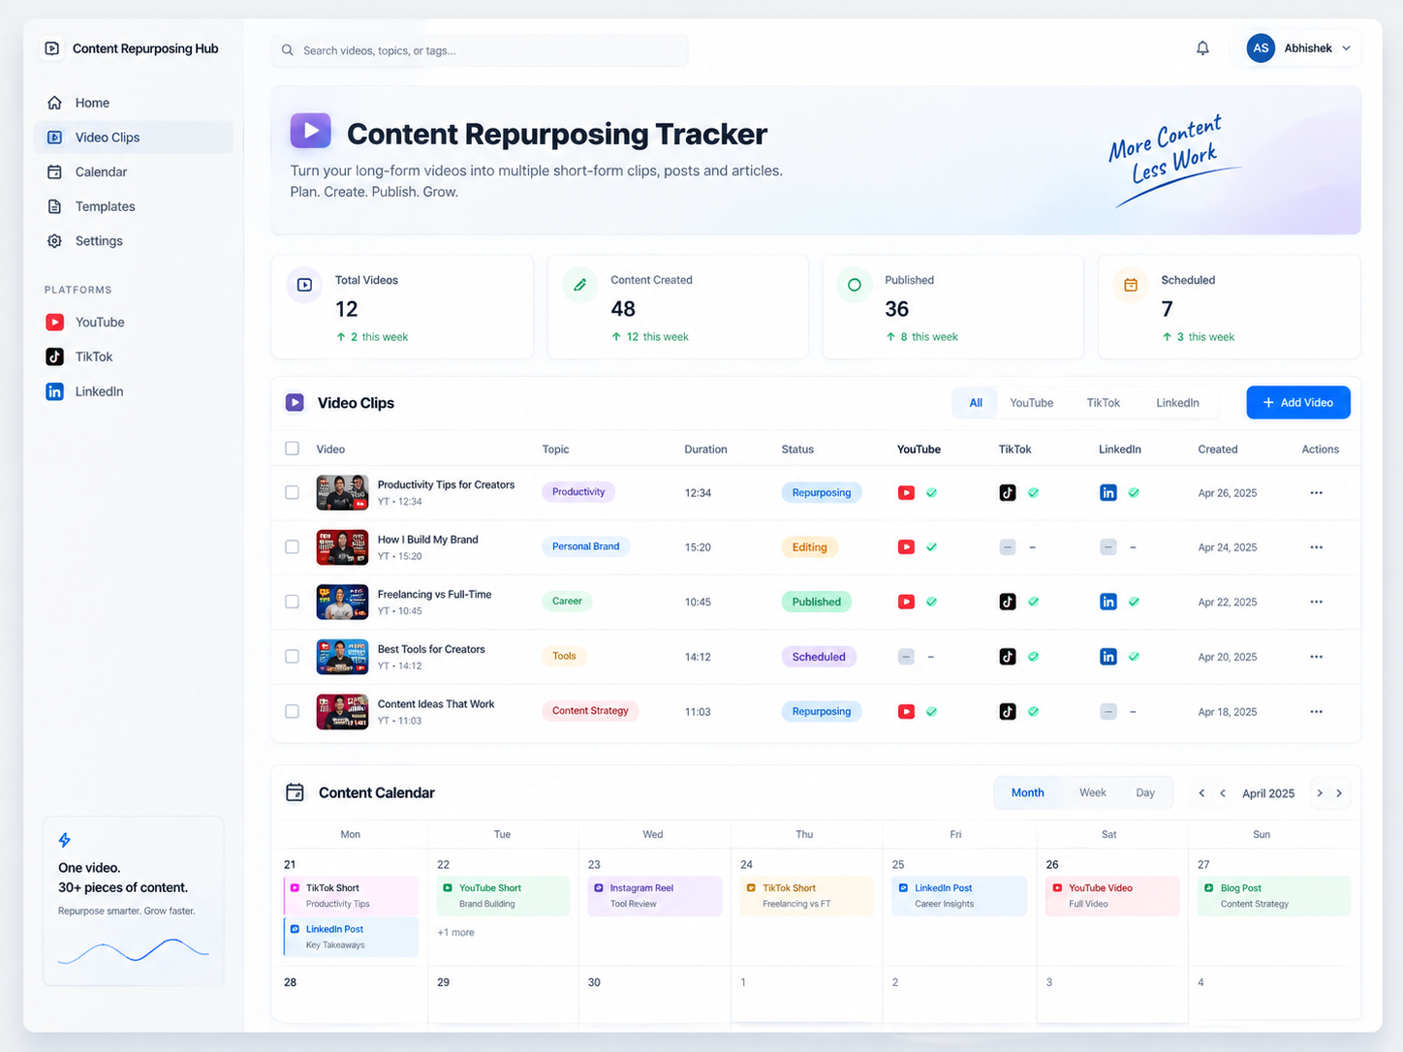Click the Total Videos card icon
This screenshot has height=1052, width=1403.
click(304, 285)
